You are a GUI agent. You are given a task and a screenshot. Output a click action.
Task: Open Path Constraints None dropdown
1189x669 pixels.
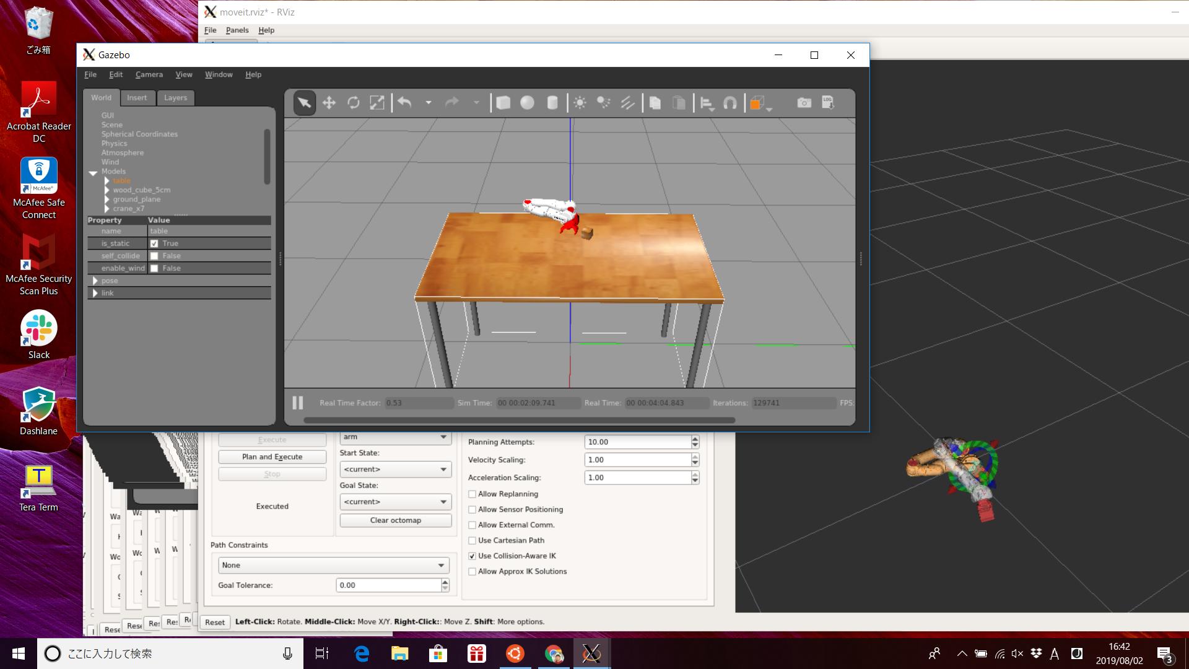[333, 565]
